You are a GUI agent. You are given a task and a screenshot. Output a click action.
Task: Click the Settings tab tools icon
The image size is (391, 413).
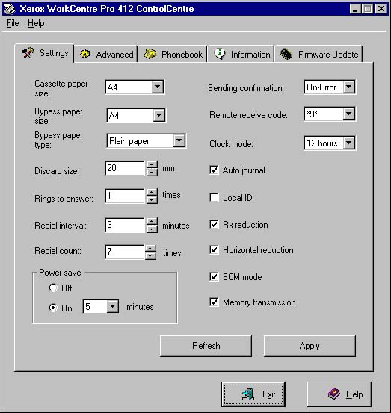pyautogui.click(x=28, y=52)
